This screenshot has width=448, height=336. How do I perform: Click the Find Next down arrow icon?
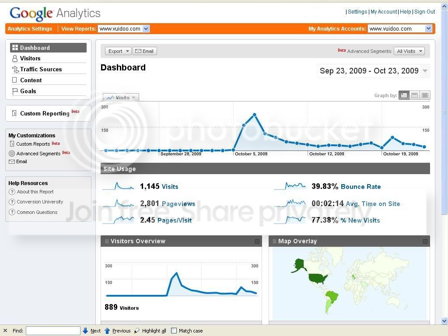(x=85, y=331)
